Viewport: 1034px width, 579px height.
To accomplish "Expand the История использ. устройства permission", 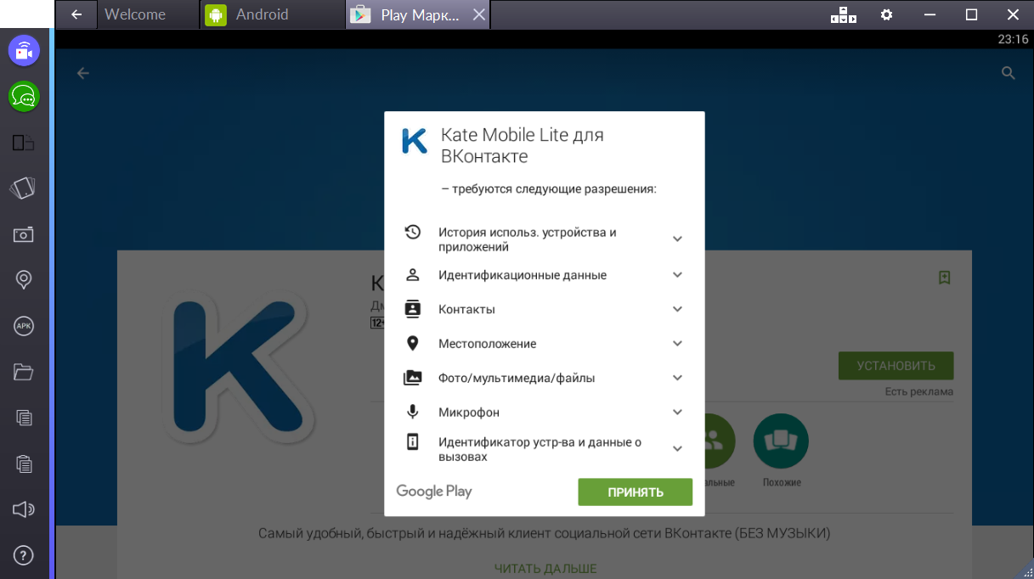I will 677,239.
